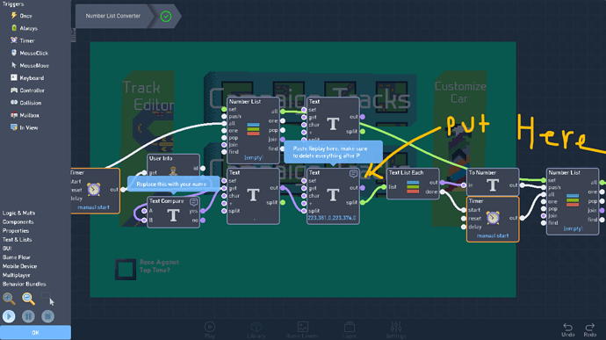Viewport: 606px width, 340px height.
Task: Click the right Number List color bars icon
Action: [573, 200]
